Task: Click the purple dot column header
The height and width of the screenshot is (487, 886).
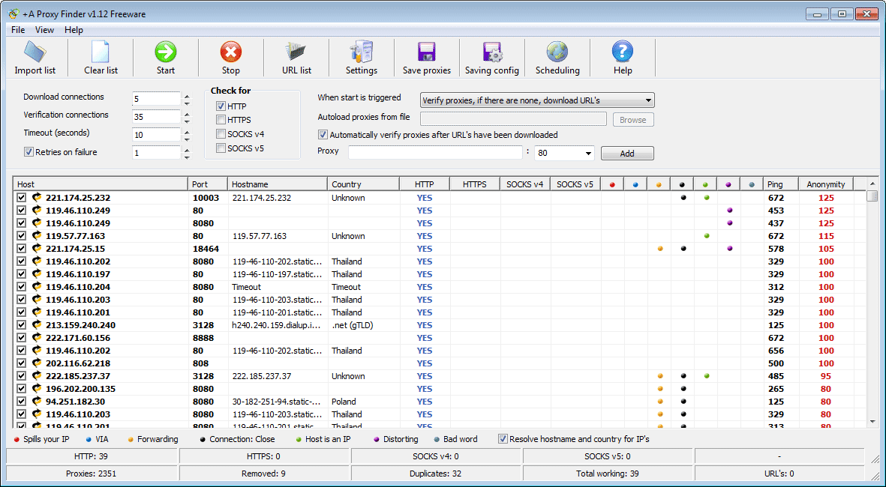Action: click(x=728, y=184)
